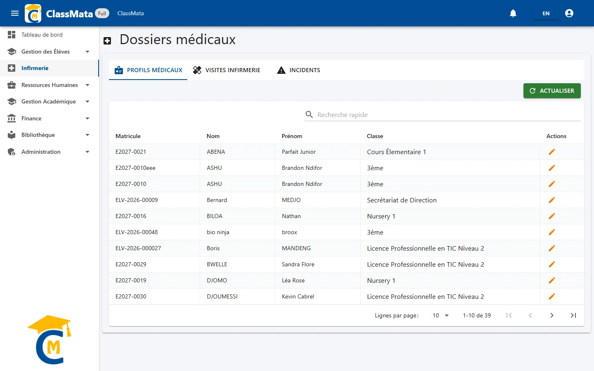
Task: Edit the medical profile of DJOMO Léa Rose
Action: [552, 280]
